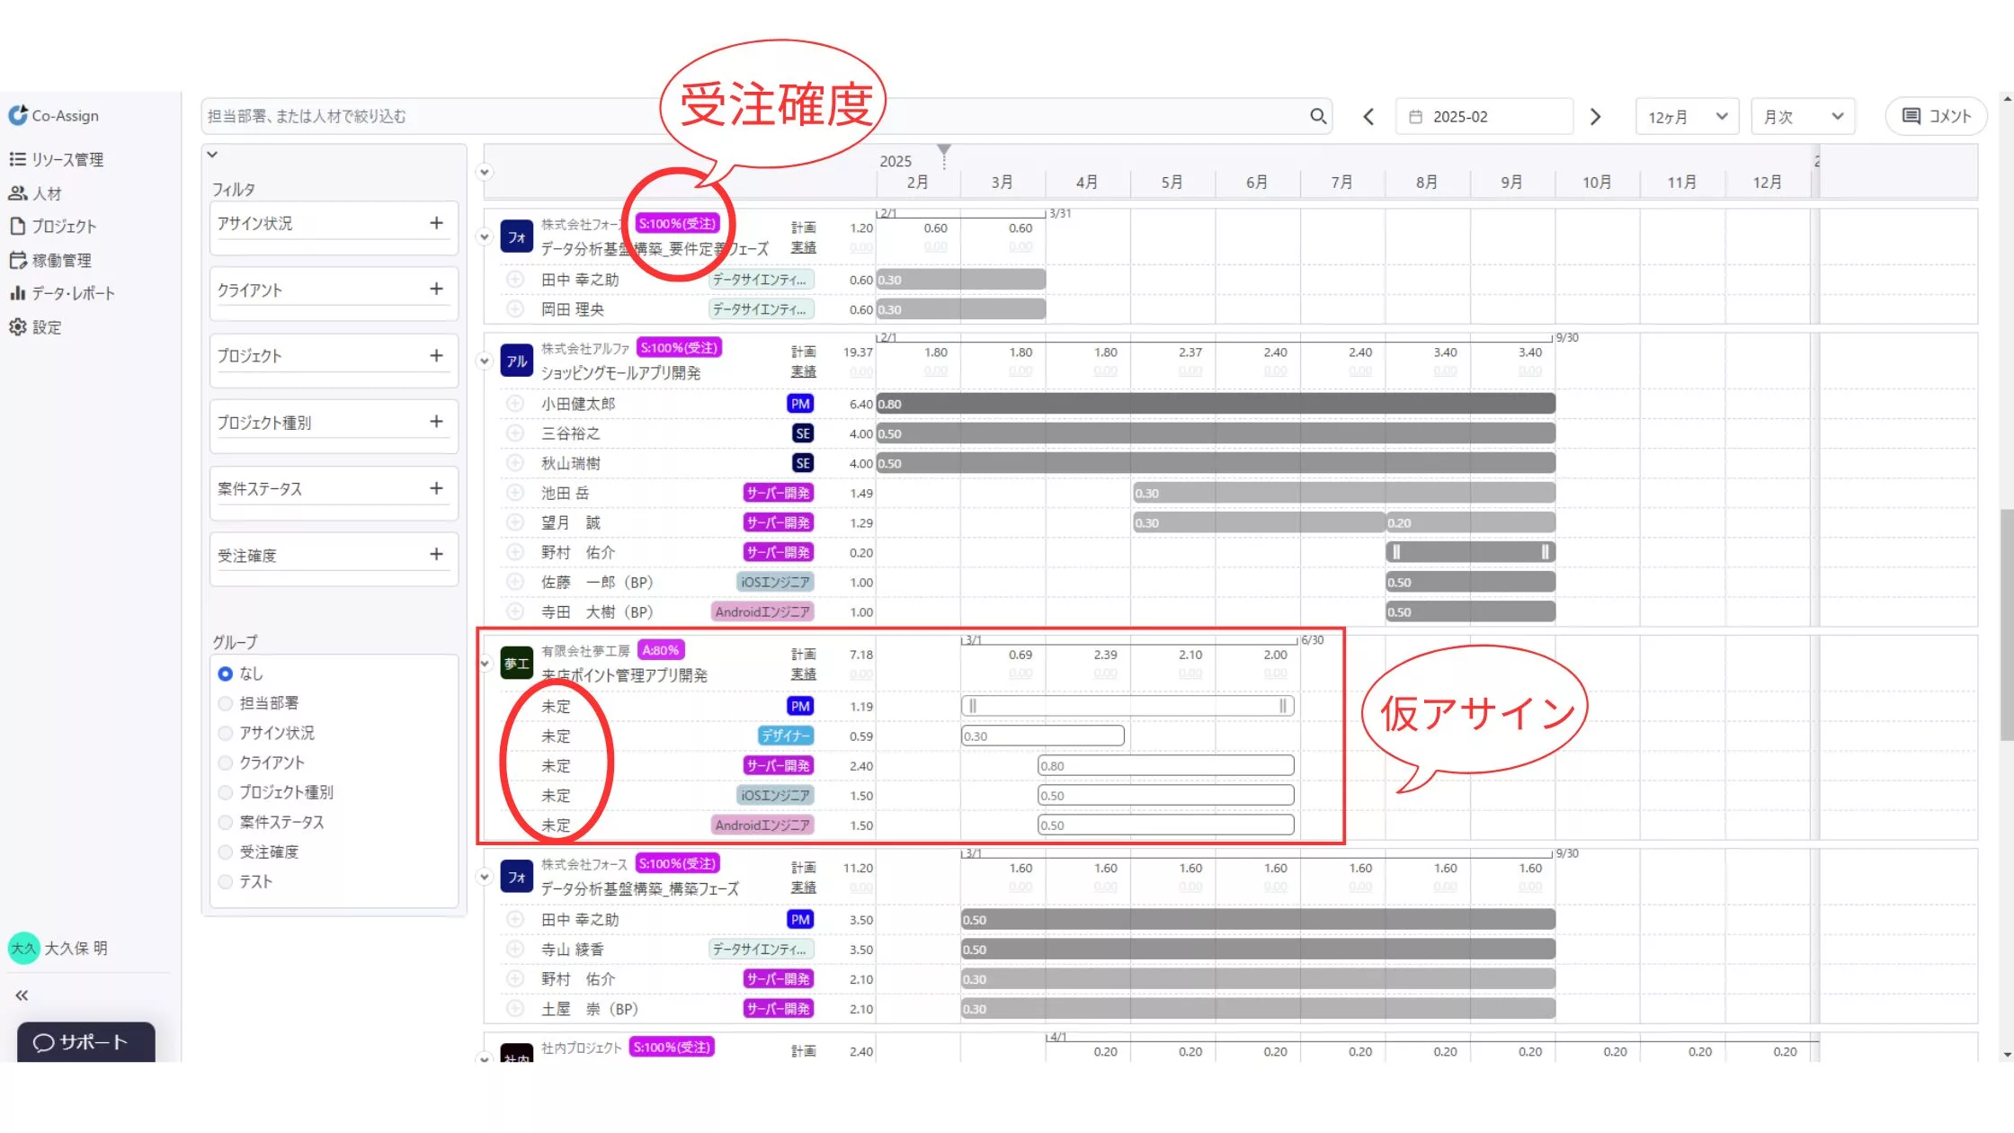Open データ・レポート in sidebar

click(x=62, y=293)
